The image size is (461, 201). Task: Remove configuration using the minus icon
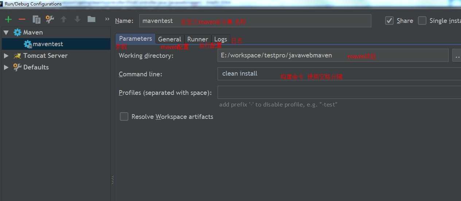tap(22, 19)
